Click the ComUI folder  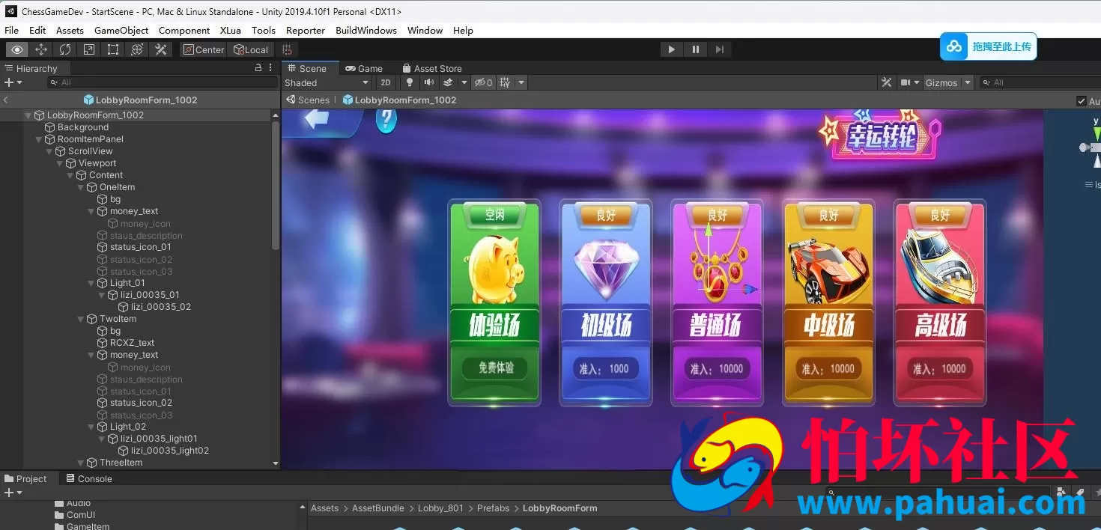pyautogui.click(x=75, y=515)
